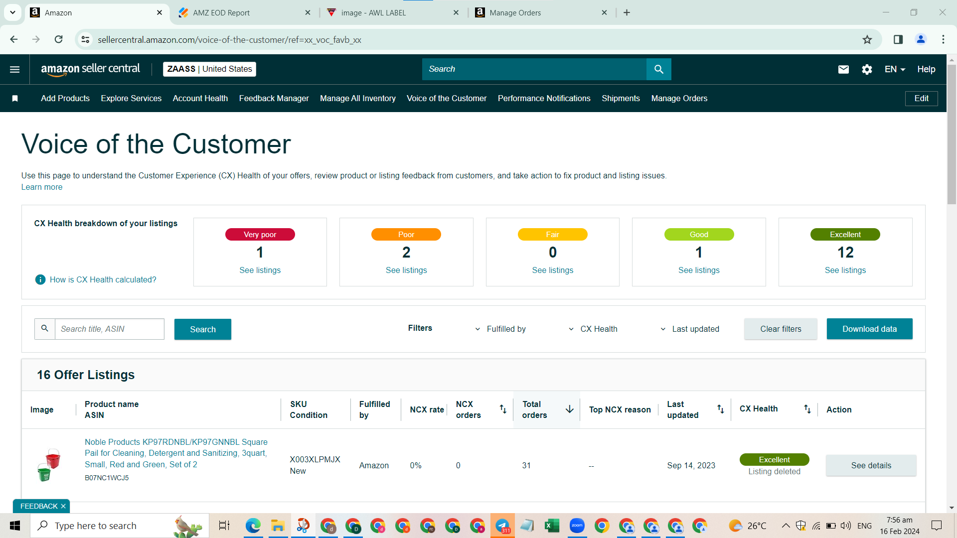This screenshot has height=538, width=957.
Task: Open a new browser tab
Action: 627,13
